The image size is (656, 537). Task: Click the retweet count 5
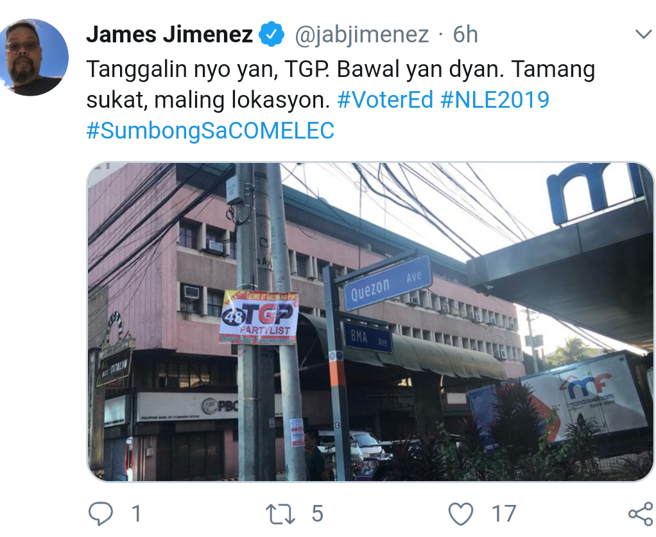tap(318, 513)
